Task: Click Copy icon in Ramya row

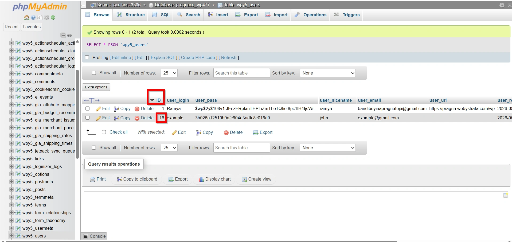Action: (x=116, y=109)
